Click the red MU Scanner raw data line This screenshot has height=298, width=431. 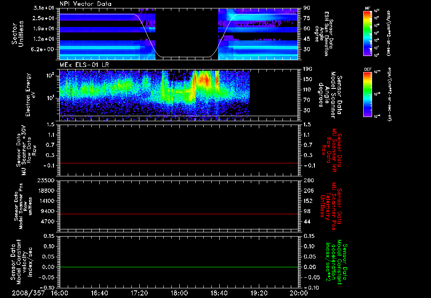pyautogui.click(x=178, y=163)
